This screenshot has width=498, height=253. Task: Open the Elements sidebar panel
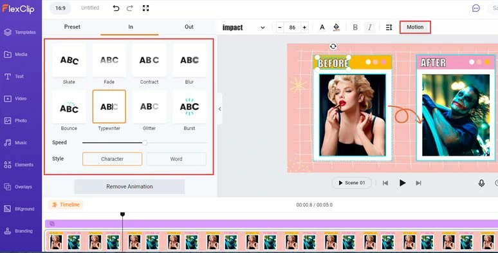point(19,165)
